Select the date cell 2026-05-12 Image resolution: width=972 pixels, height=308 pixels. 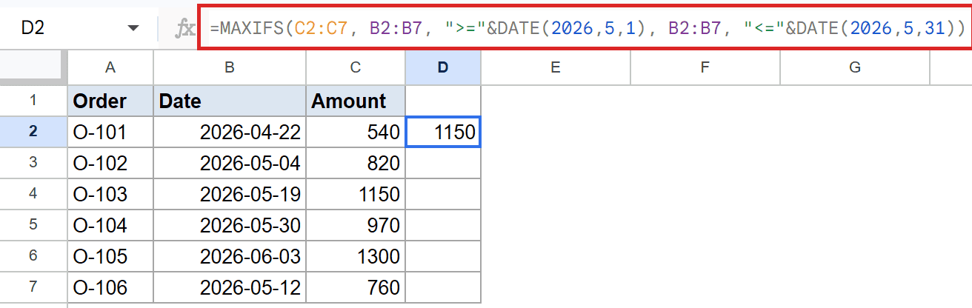[x=230, y=287]
